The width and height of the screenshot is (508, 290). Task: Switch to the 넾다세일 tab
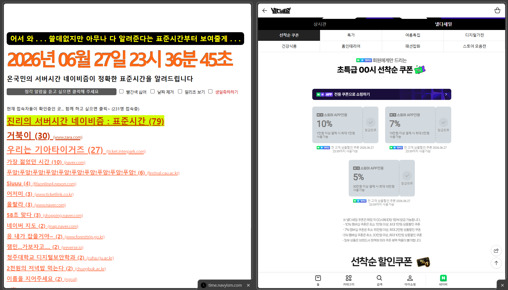(443, 24)
